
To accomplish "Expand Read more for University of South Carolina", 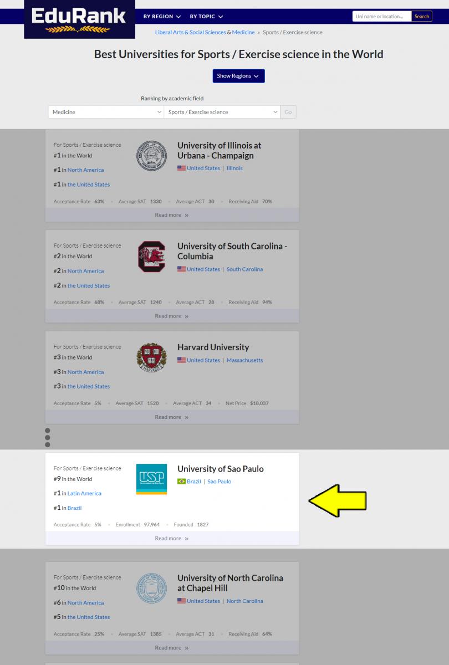I will tap(172, 316).
